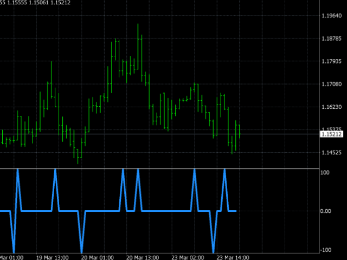Click the highlighted current price tag 1.15212 on the price axis
The height and width of the screenshot is (260, 347).
(x=331, y=134)
